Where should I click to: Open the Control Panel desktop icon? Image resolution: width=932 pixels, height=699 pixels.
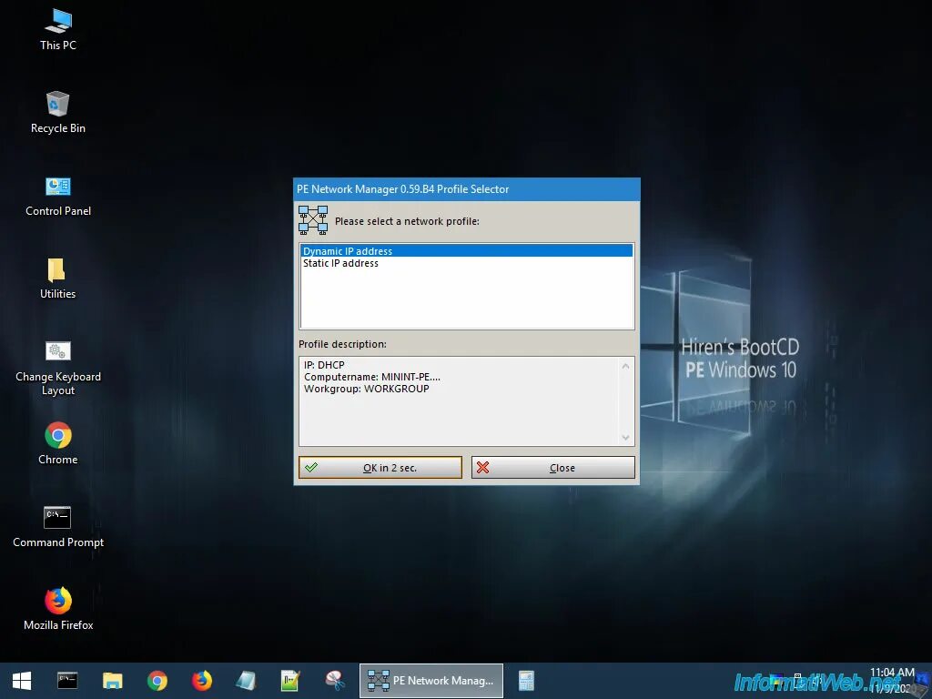click(x=57, y=196)
